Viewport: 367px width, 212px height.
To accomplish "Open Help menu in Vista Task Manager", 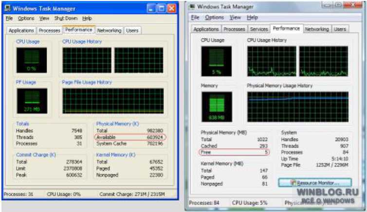I will click(252, 18).
